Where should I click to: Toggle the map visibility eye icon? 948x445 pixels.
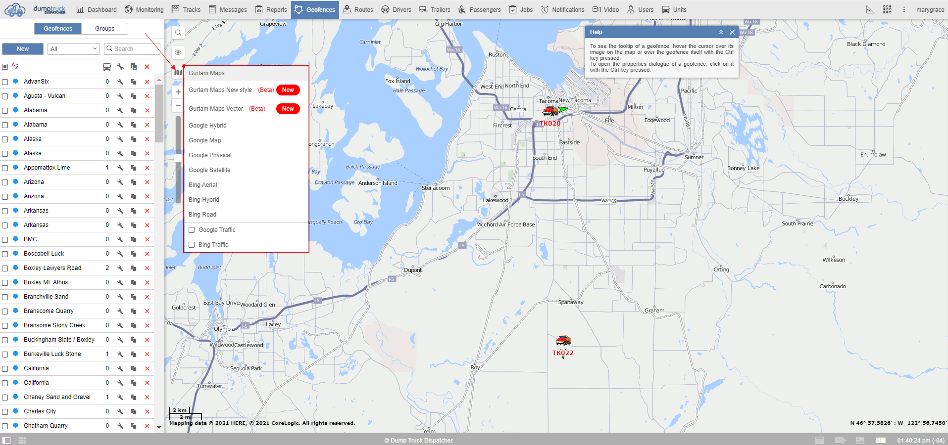[178, 52]
